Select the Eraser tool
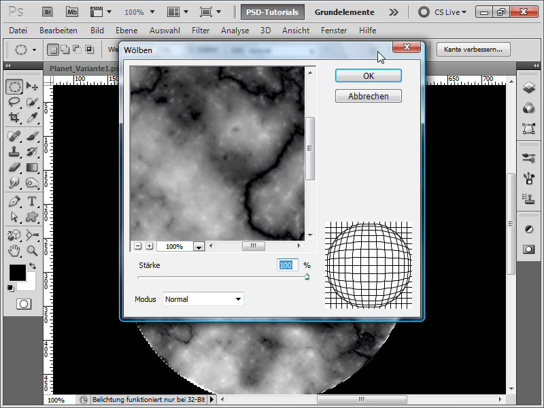 (14, 167)
